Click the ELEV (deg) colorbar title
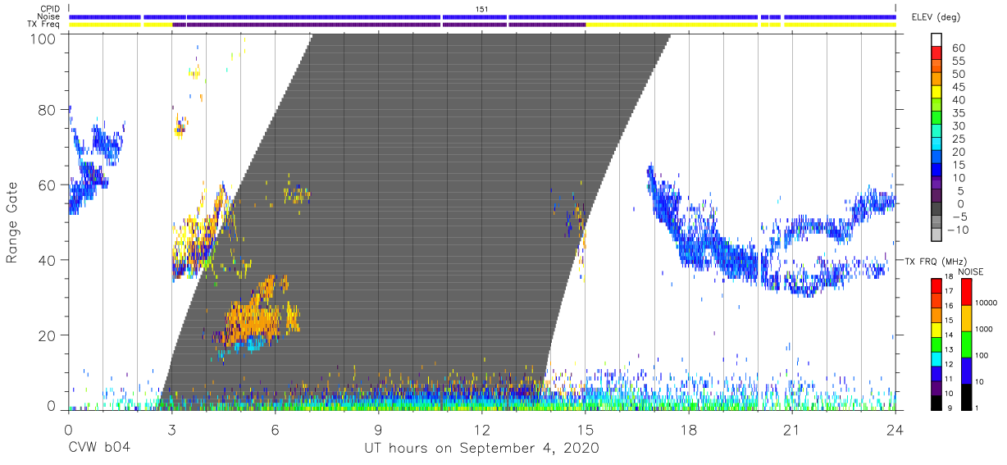Image resolution: width=1007 pixels, height=465 pixels. [x=936, y=17]
